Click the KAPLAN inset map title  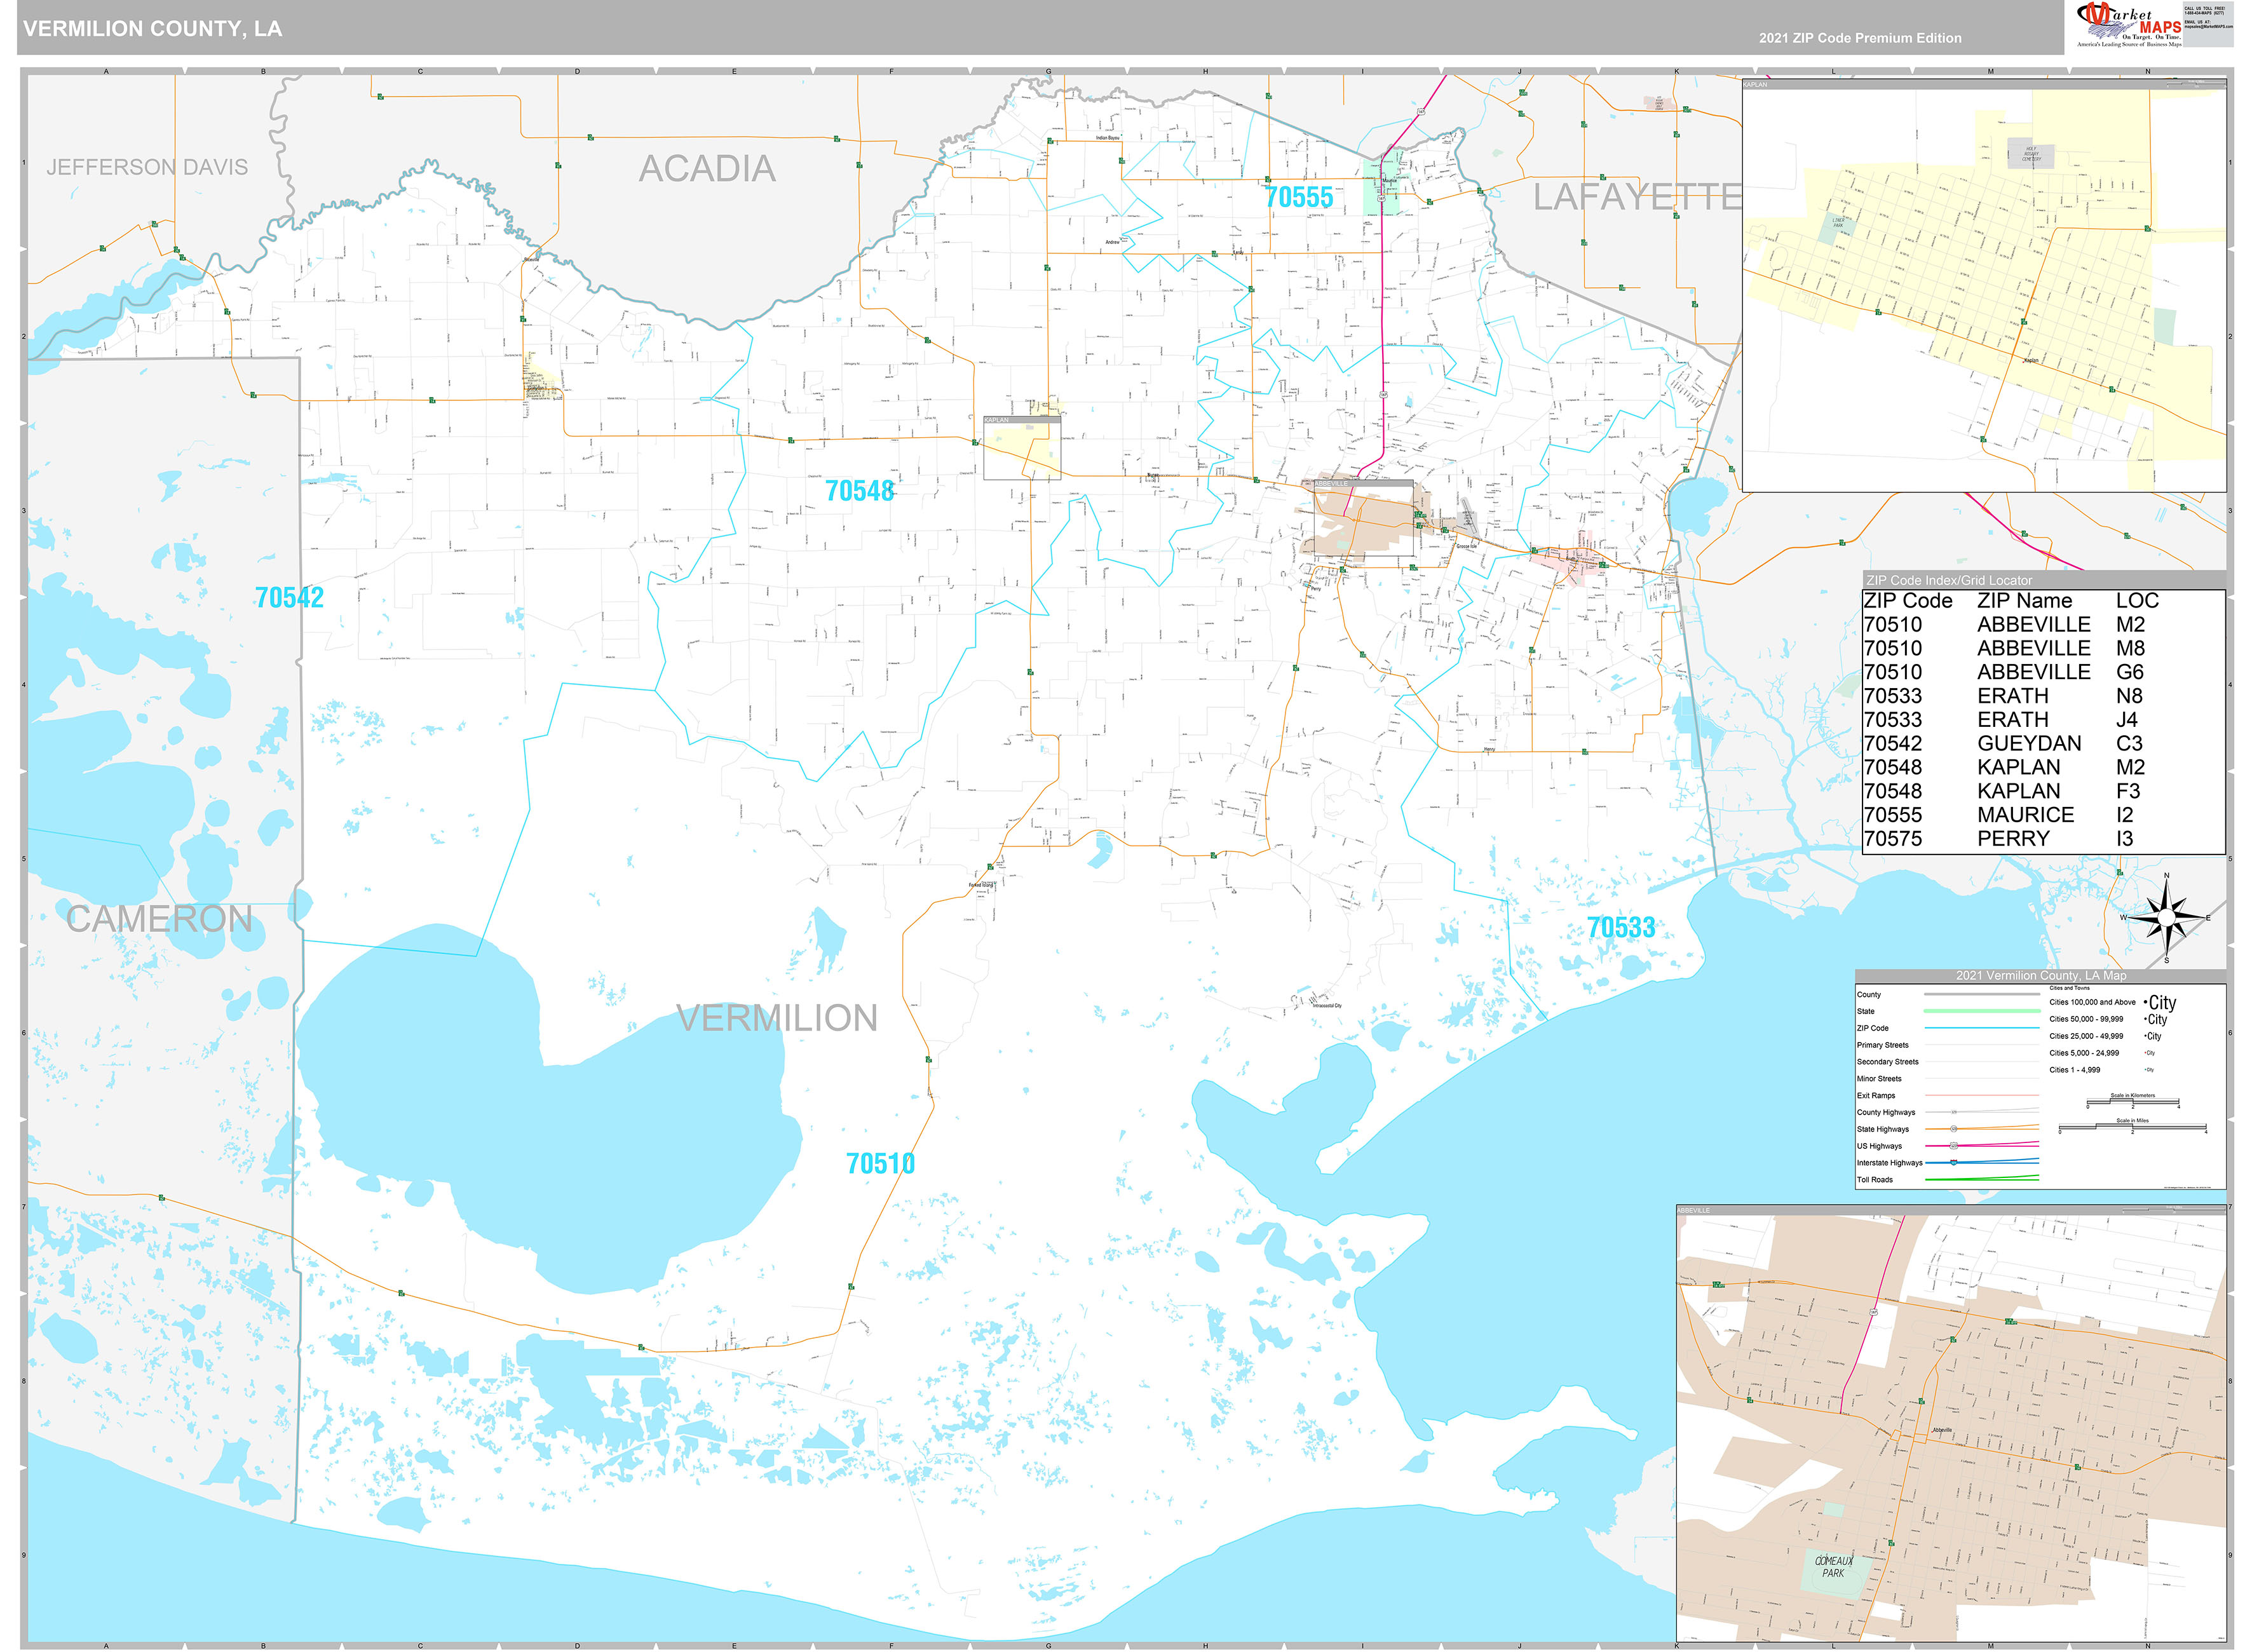coord(1755,85)
